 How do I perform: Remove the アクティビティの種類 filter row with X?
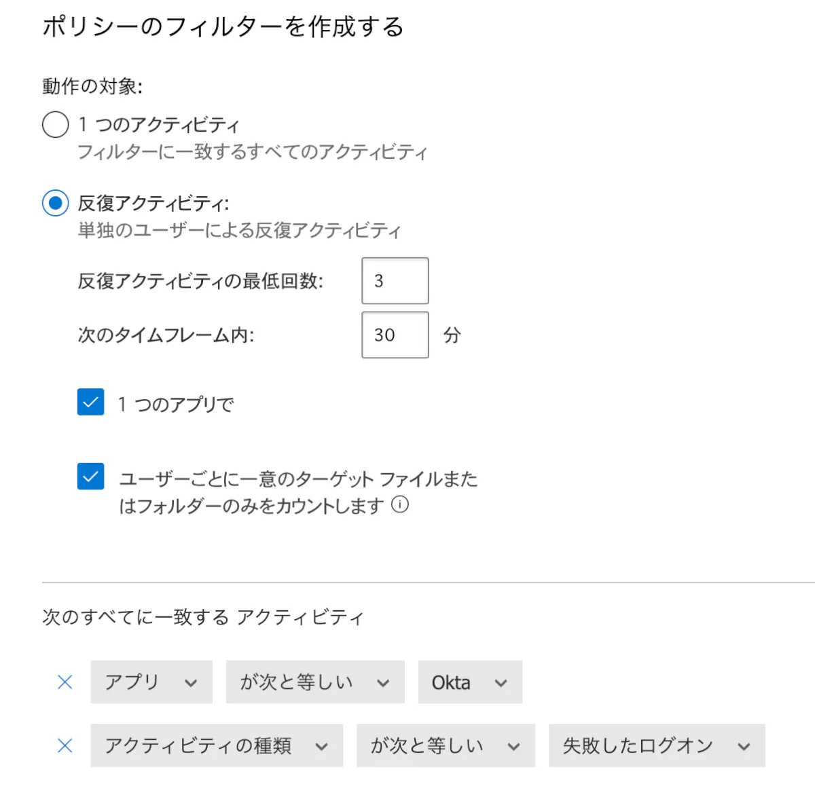click(65, 746)
